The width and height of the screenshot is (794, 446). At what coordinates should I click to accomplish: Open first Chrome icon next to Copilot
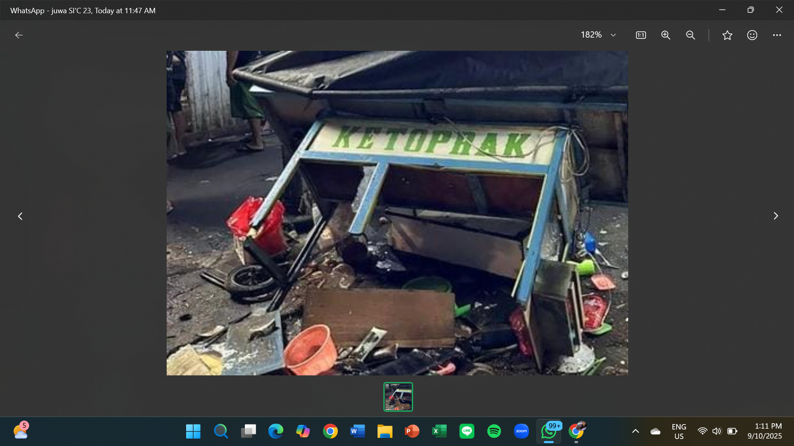[330, 431]
